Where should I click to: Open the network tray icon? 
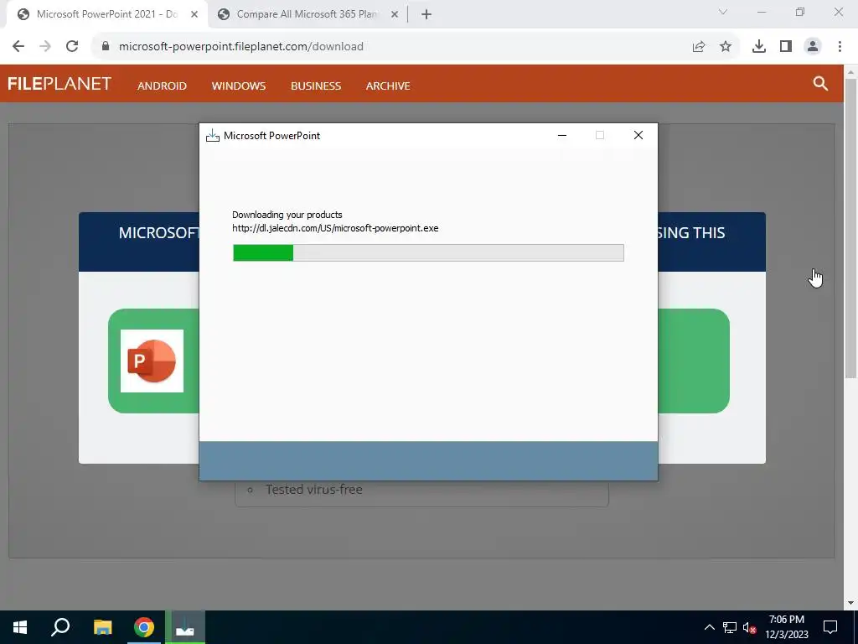(730, 627)
